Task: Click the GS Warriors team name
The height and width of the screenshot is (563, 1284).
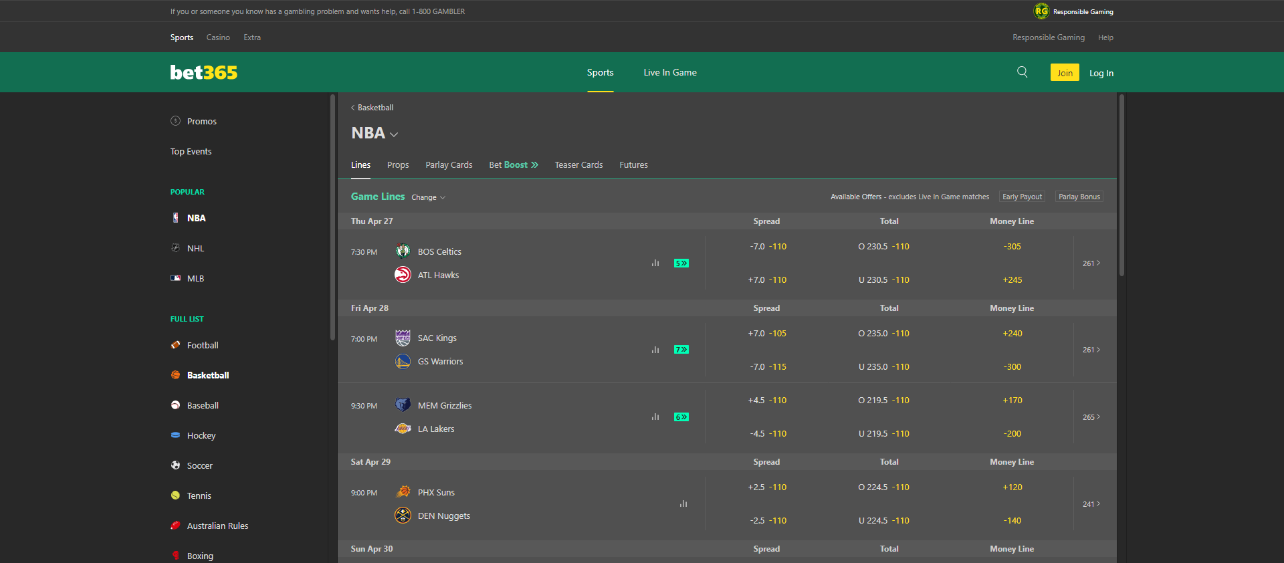Action: (x=440, y=362)
